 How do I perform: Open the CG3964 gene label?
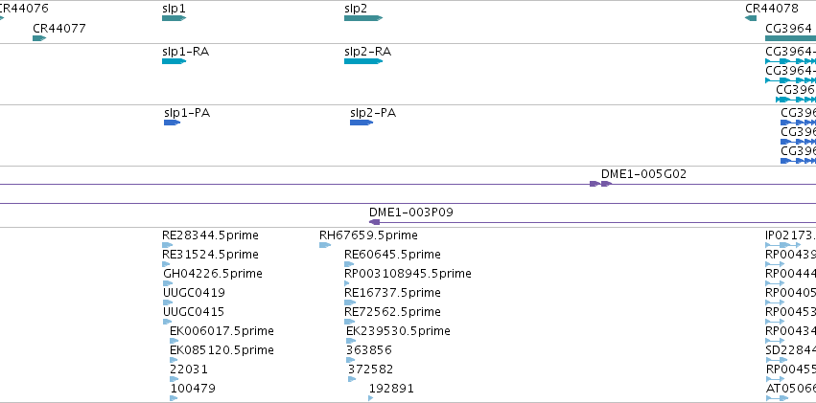pyautogui.click(x=788, y=28)
